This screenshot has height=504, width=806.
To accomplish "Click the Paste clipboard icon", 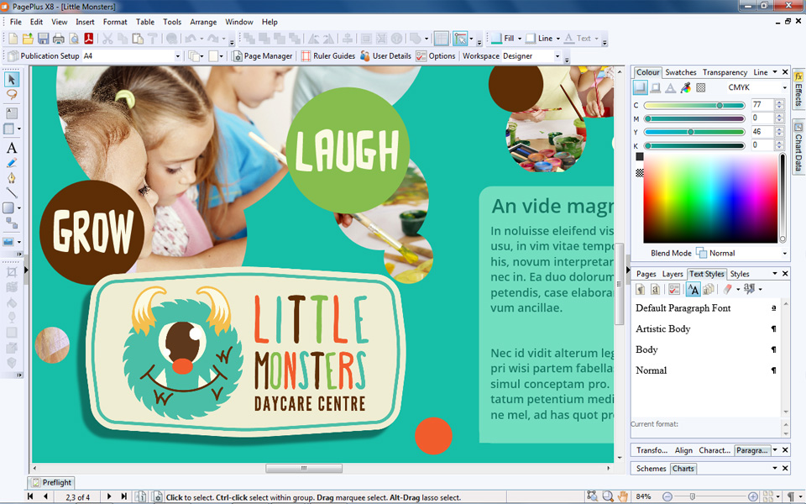I will (138, 39).
